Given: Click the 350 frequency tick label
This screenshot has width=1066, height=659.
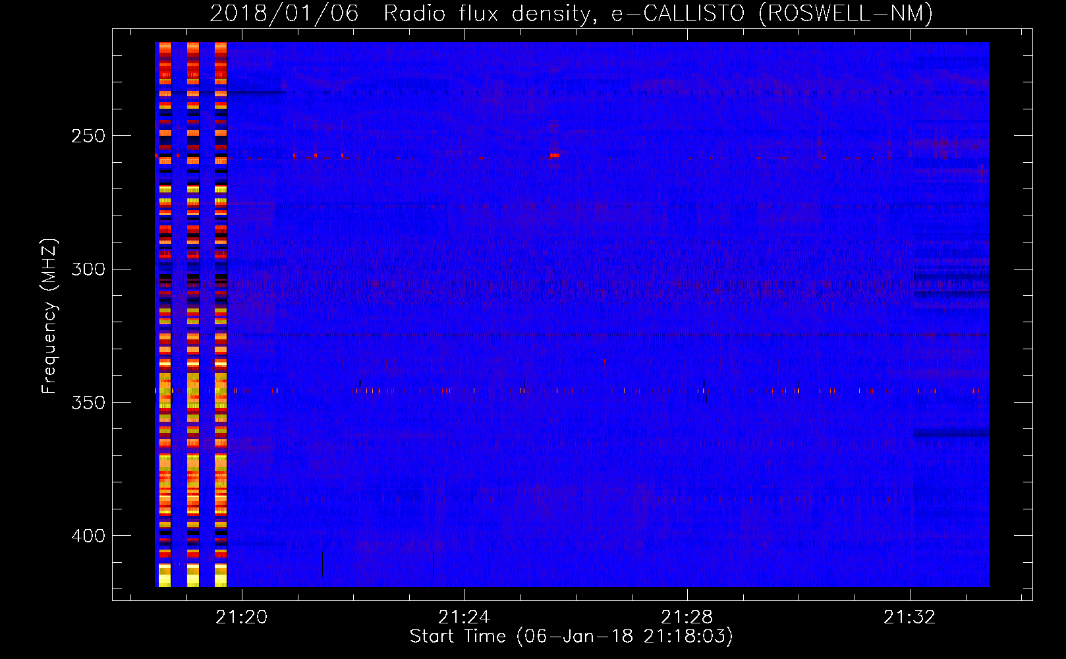Looking at the screenshot, I should [x=88, y=403].
